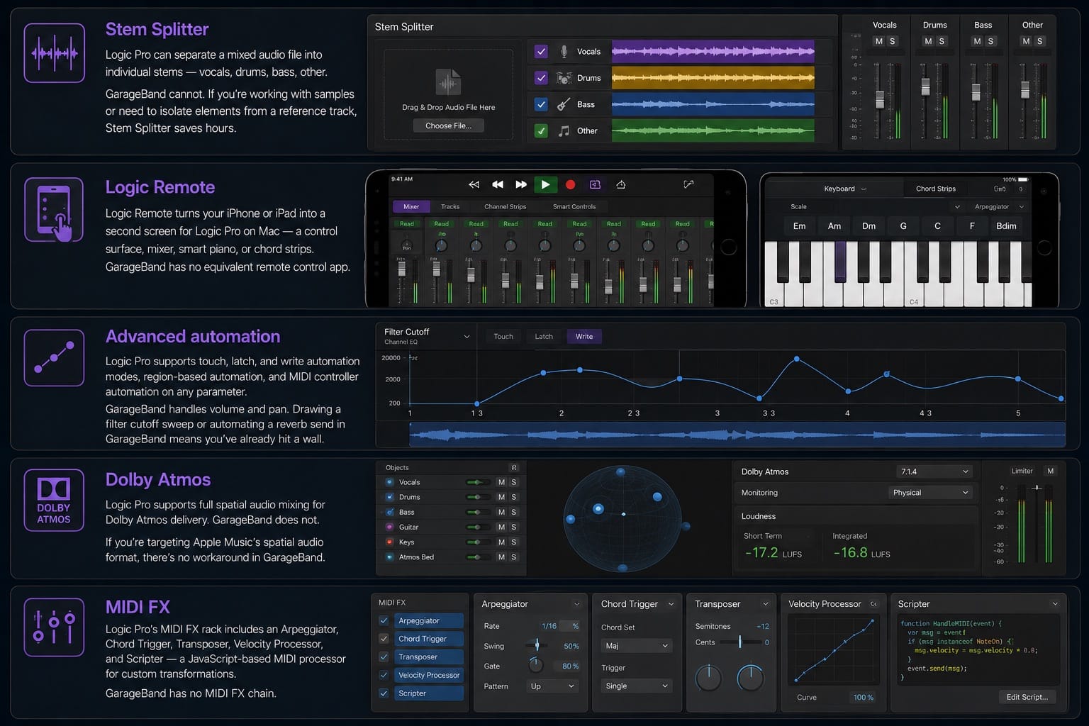Toggle the purple cycle button in transport
This screenshot has width=1089, height=726.
tap(595, 184)
